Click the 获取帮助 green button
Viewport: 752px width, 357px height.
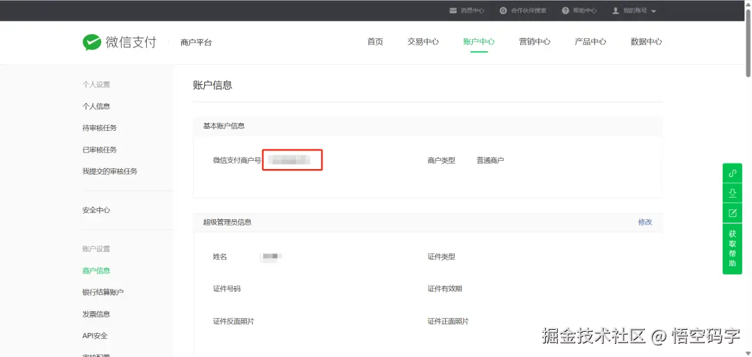coord(733,248)
